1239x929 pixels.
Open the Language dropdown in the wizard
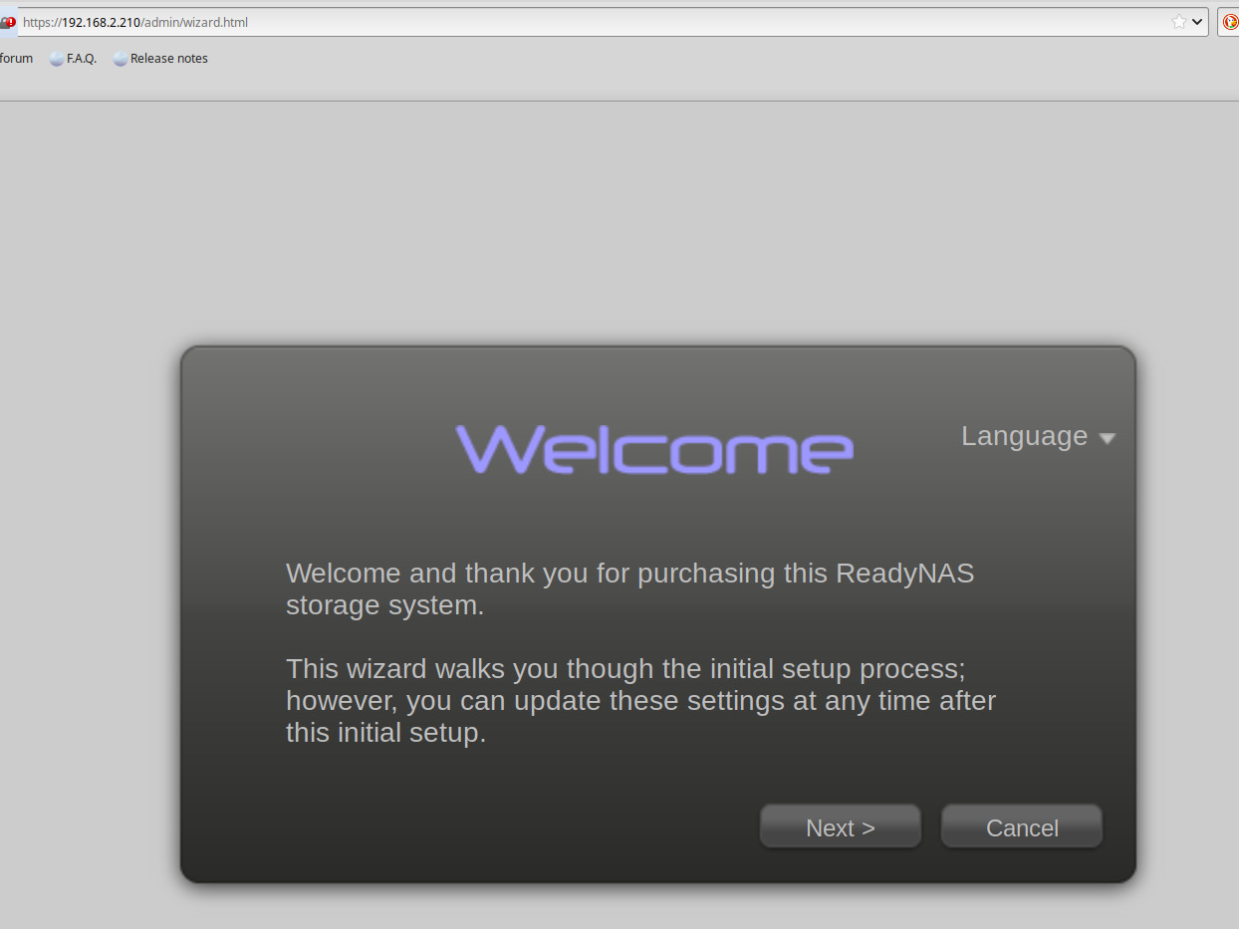coord(1038,436)
